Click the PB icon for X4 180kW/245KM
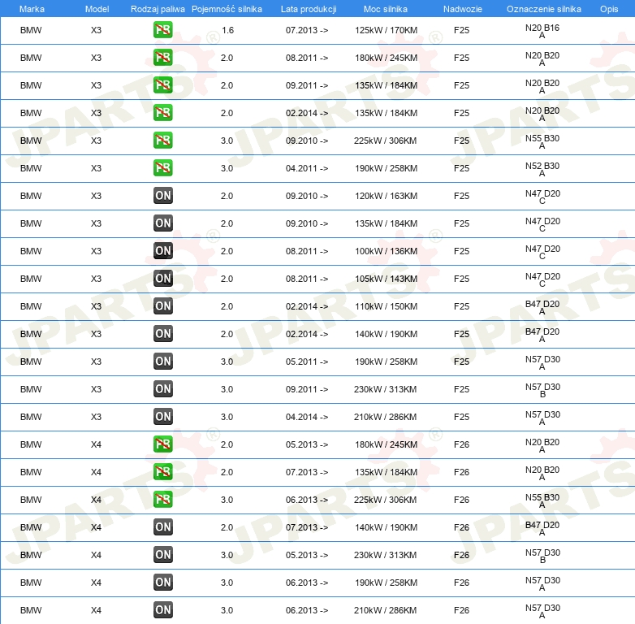 162,444
